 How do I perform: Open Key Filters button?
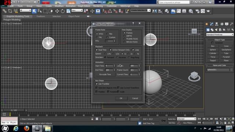188,123
